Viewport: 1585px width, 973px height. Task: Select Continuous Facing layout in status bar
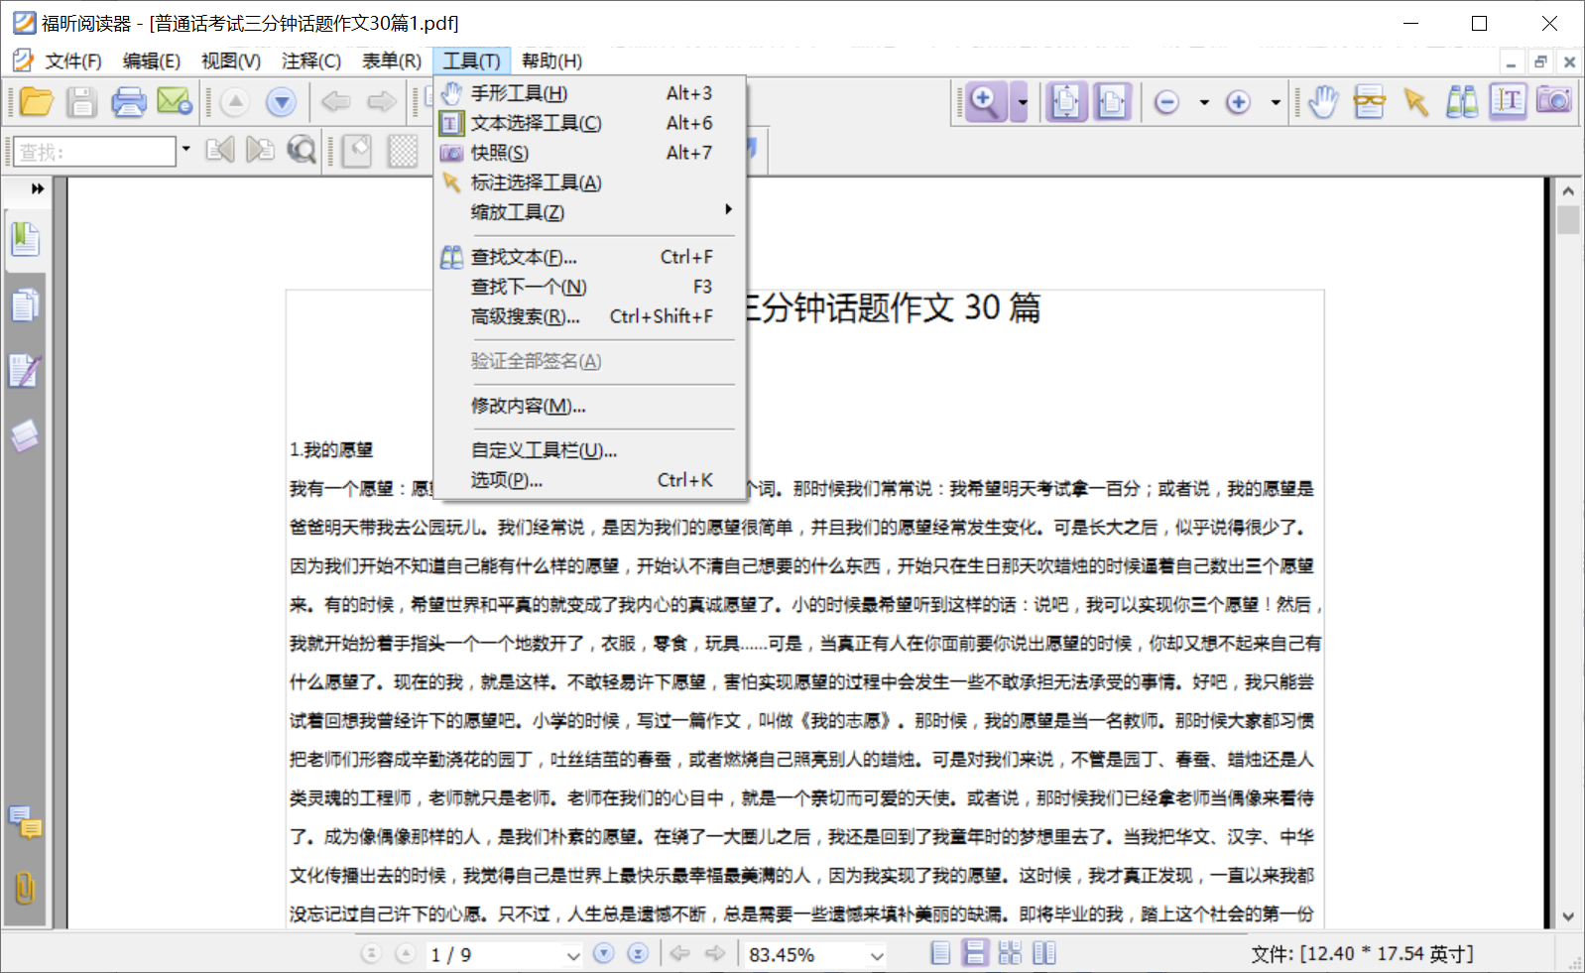1010,953
